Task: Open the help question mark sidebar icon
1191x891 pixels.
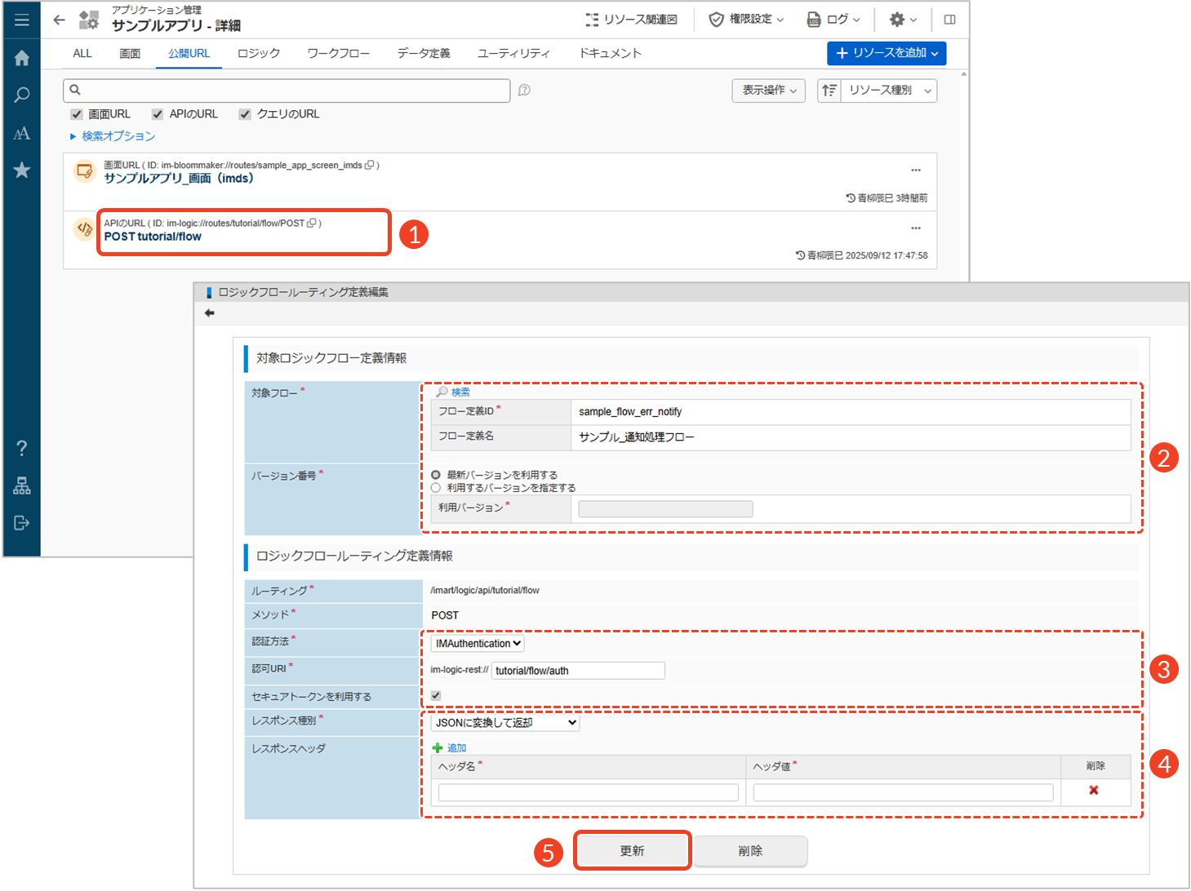Action: [22, 448]
